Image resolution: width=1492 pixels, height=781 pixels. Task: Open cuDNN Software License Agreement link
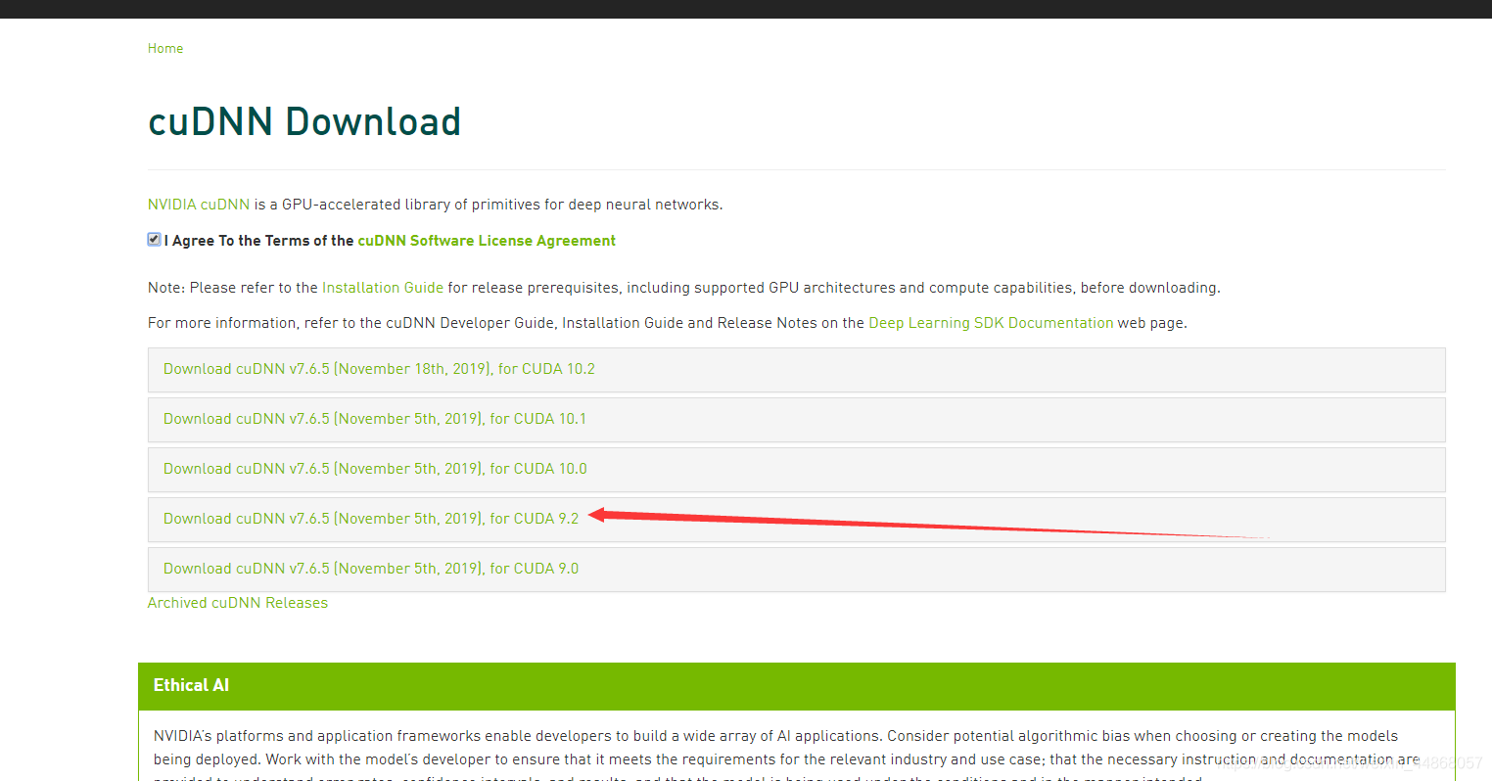[487, 241]
